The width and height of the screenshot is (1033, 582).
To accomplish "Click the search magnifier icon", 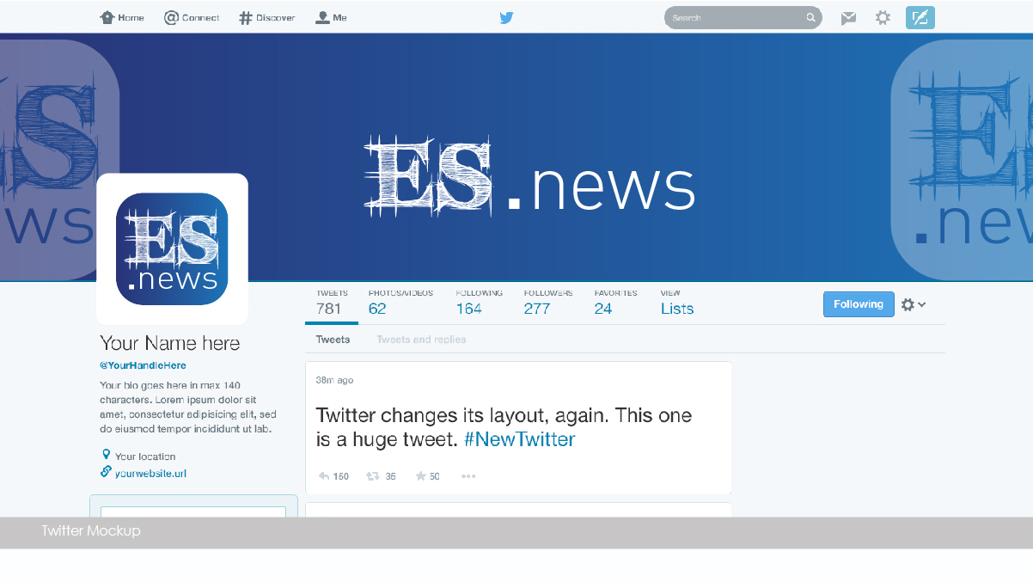I will pos(810,17).
